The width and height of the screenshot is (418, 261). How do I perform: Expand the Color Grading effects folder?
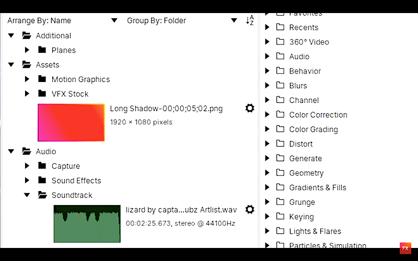point(268,129)
